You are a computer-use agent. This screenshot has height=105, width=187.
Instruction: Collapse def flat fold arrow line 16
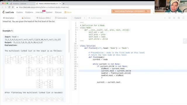point(77,57)
